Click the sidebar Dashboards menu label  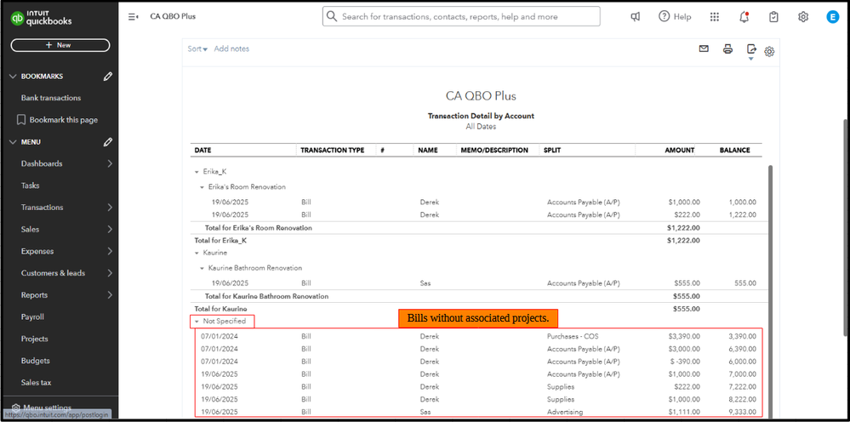click(x=42, y=163)
